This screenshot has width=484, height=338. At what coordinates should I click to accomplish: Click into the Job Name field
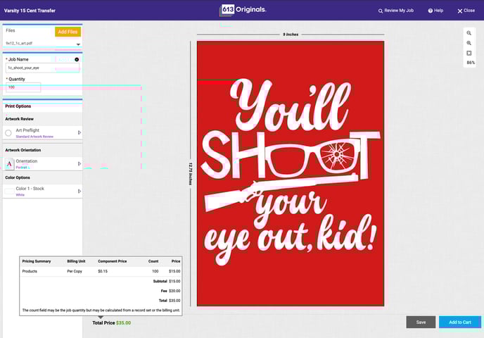(42, 68)
